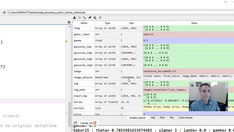Select the gabor_label variable name

click(82, 34)
